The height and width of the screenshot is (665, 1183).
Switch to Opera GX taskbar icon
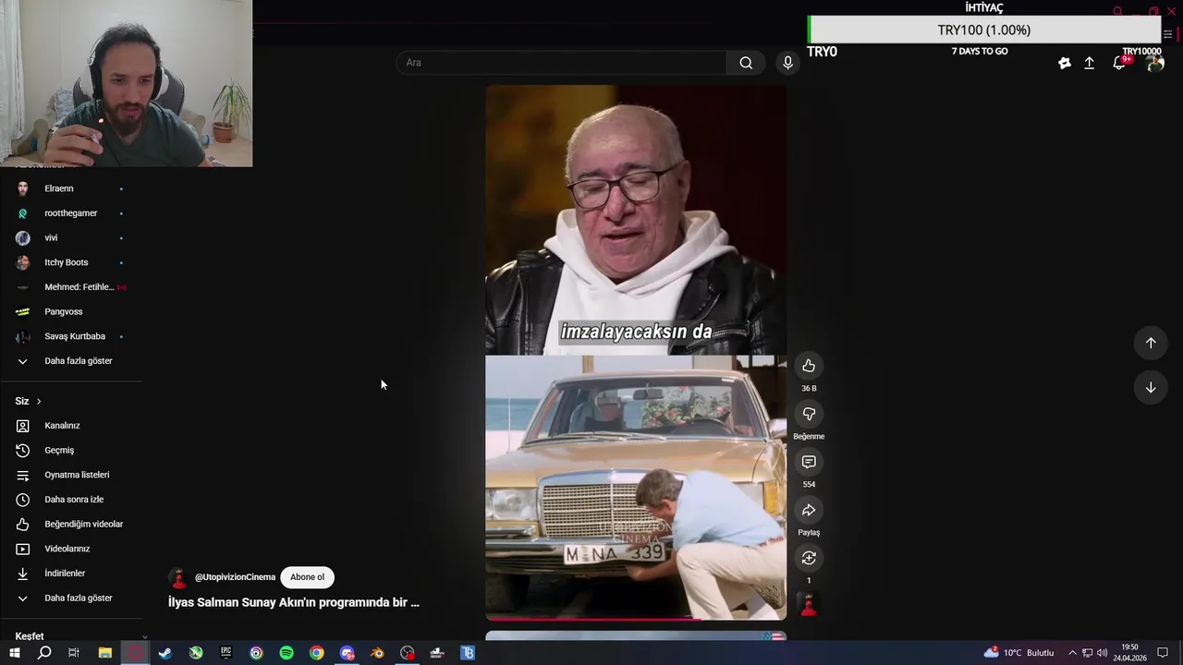tap(135, 653)
